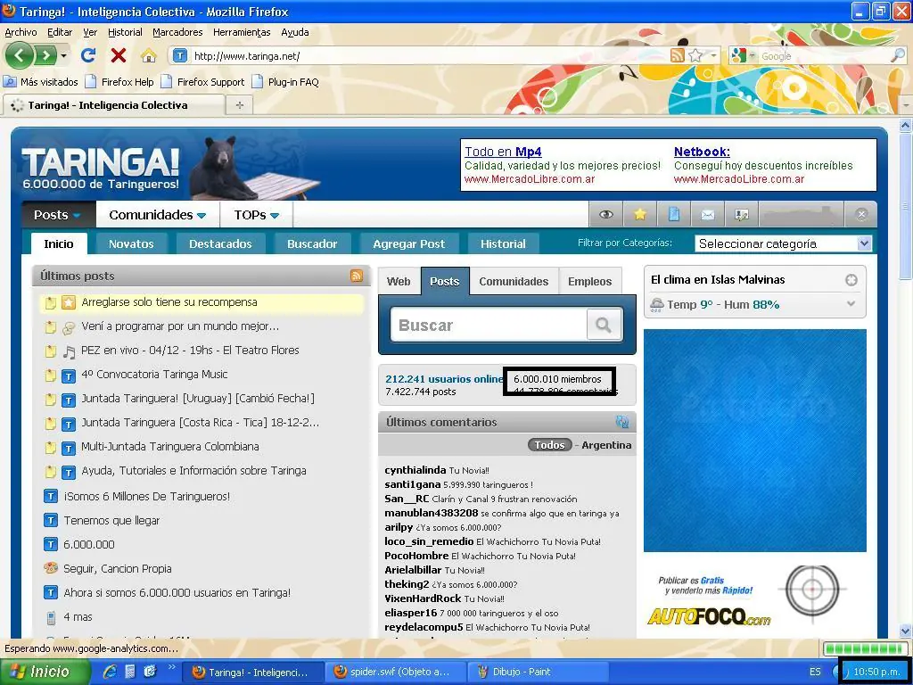Switch to spider.swf taskbar window
This screenshot has height=685, width=913.
click(x=397, y=672)
